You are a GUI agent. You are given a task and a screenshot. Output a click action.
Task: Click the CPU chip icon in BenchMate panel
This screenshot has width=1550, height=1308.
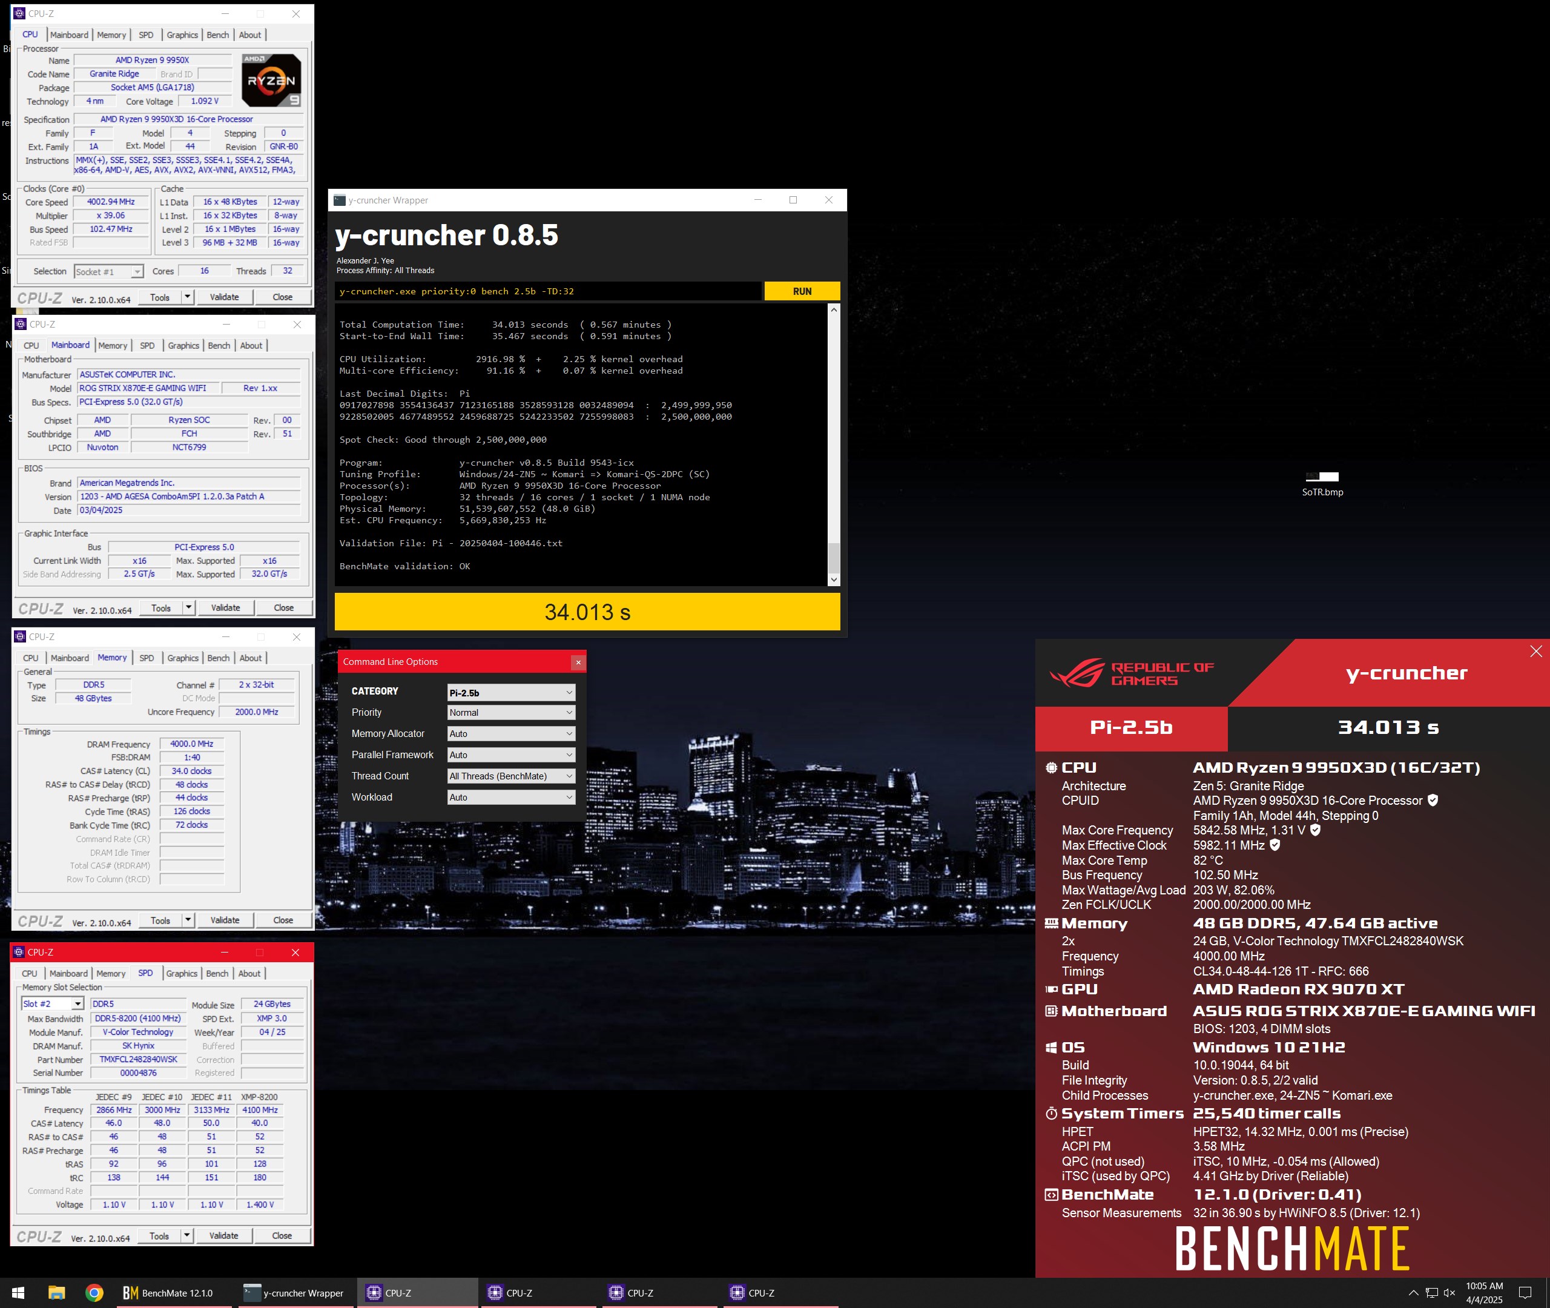tap(1051, 768)
